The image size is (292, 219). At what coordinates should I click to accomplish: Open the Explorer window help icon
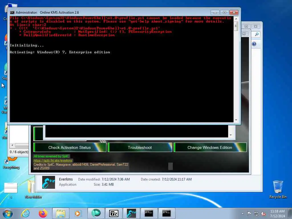(254, 44)
